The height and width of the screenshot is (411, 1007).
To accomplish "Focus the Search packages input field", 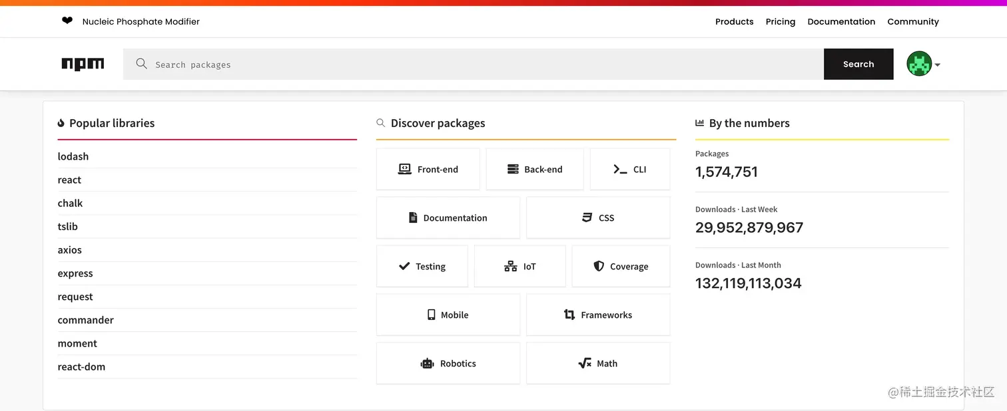I will (x=466, y=65).
